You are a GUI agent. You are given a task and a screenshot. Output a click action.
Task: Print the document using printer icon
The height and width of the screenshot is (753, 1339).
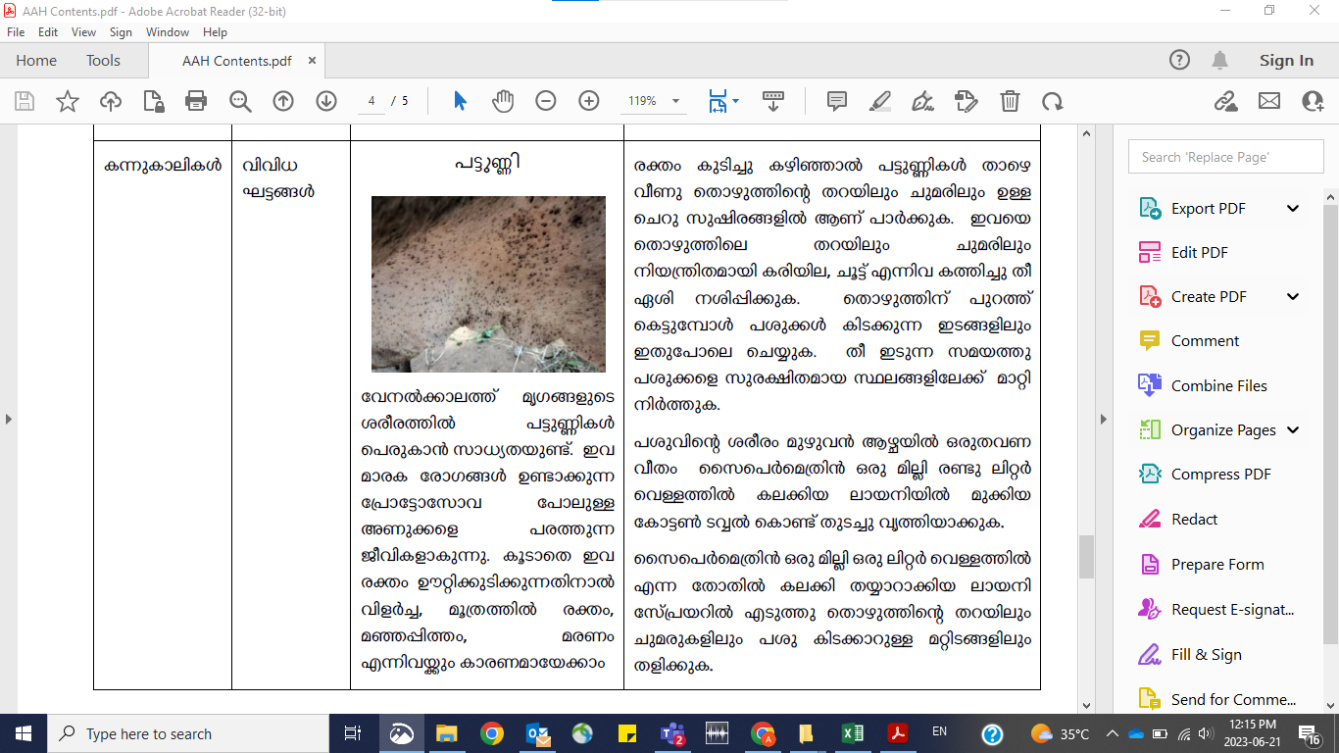coord(196,101)
